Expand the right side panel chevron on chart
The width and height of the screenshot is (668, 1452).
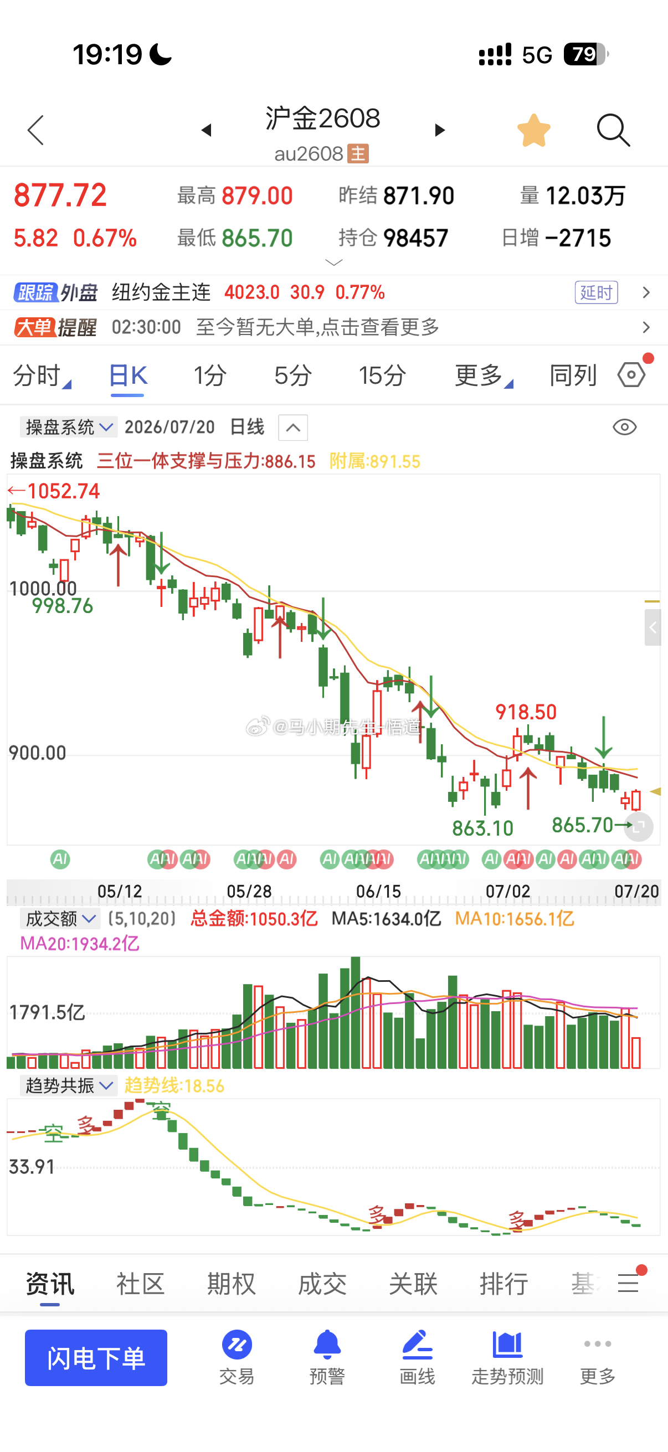(x=653, y=627)
